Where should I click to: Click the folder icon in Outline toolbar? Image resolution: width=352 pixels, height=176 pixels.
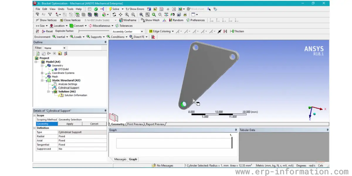[x=60, y=53]
